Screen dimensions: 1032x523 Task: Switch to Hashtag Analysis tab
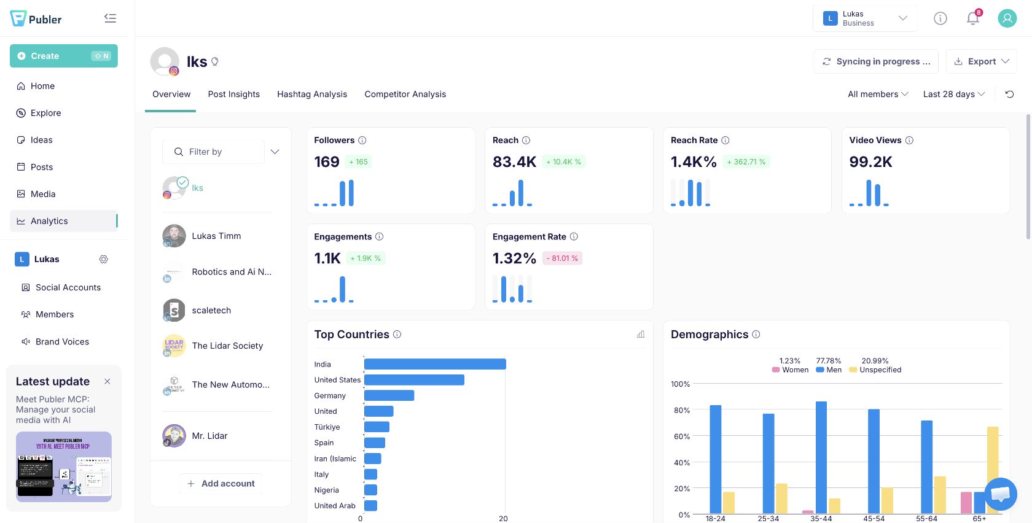pyautogui.click(x=312, y=94)
